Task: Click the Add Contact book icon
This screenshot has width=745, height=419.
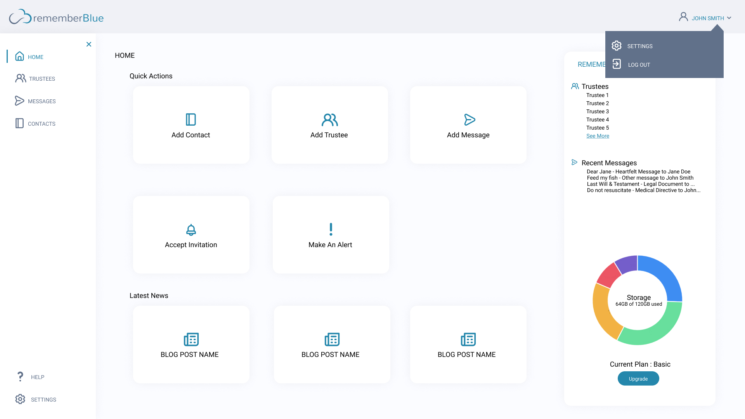Action: [191, 119]
